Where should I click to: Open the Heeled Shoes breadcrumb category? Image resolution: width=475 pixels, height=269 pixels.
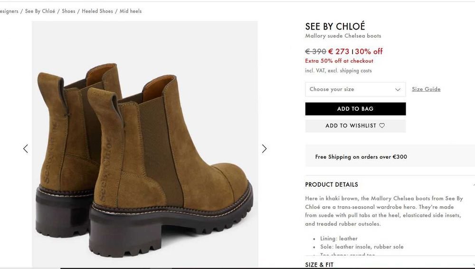[97, 11]
